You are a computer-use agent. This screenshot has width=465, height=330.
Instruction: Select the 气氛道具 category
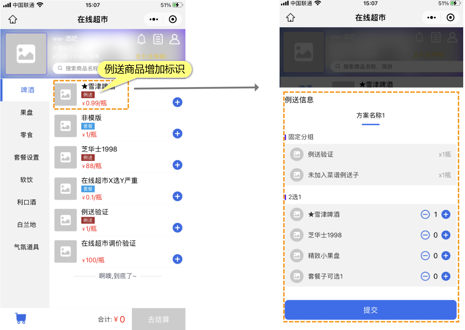click(27, 247)
